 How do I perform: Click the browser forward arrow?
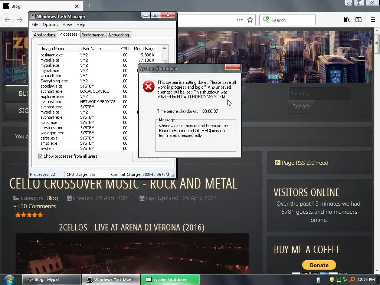tap(20, 20)
